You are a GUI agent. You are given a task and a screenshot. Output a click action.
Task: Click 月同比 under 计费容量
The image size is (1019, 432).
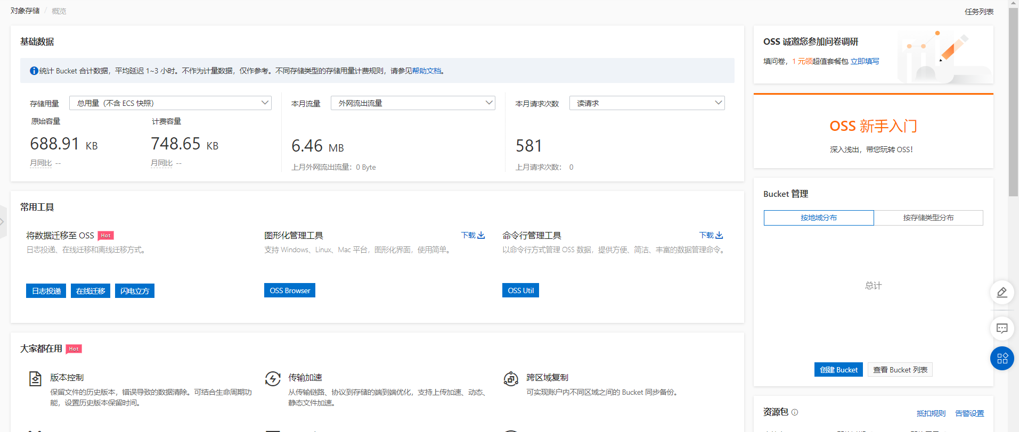[x=161, y=163]
